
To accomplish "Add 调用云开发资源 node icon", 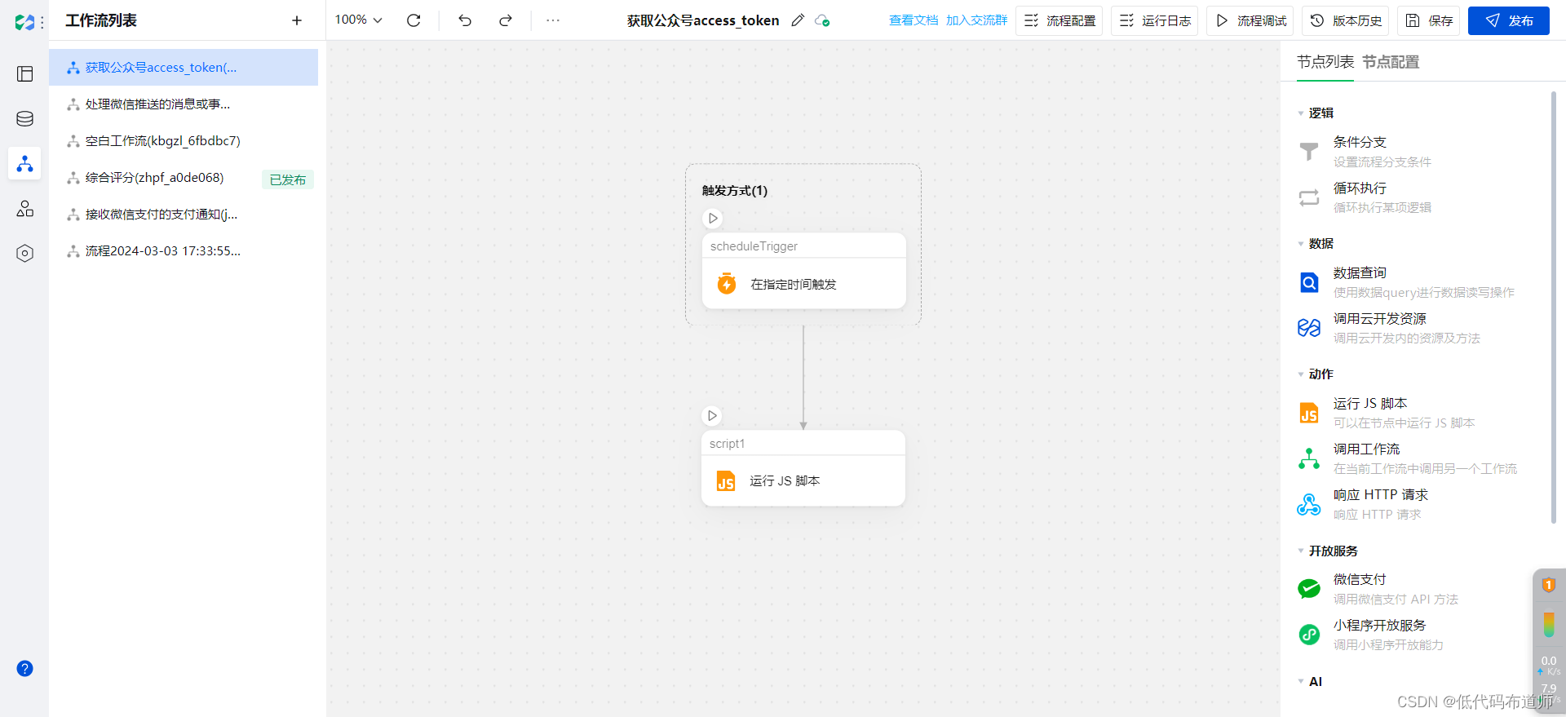I will pyautogui.click(x=1309, y=328).
